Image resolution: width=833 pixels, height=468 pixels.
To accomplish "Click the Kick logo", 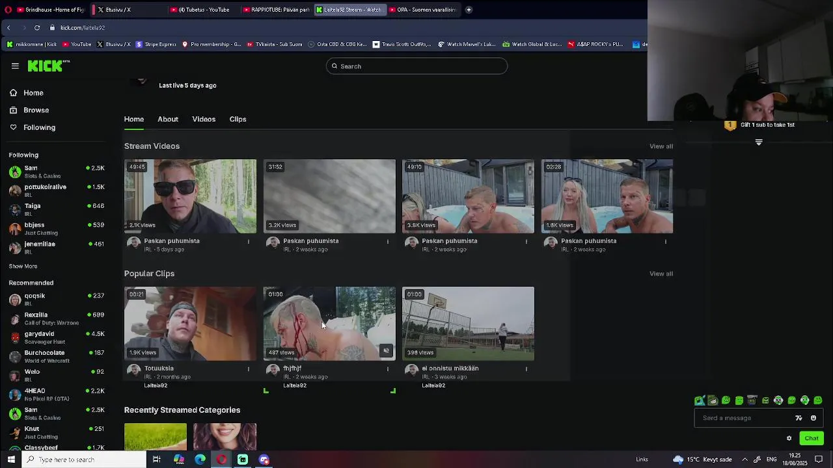I will [48, 66].
